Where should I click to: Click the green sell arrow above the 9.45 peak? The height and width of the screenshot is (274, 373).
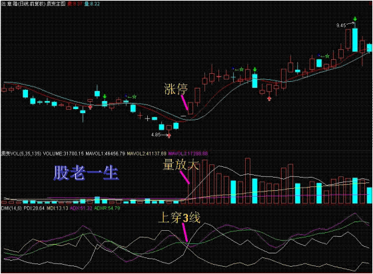coord(355,19)
